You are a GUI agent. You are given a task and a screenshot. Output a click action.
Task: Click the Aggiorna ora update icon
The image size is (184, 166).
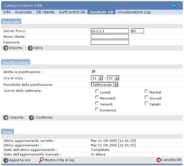[x=6, y=160]
